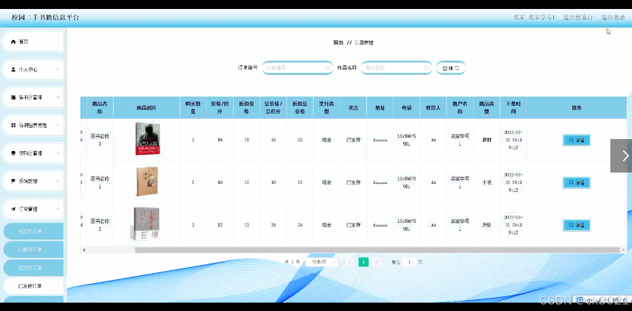Click the 图书名称 1 cell
The height and width of the screenshot is (311, 632).
click(100, 182)
